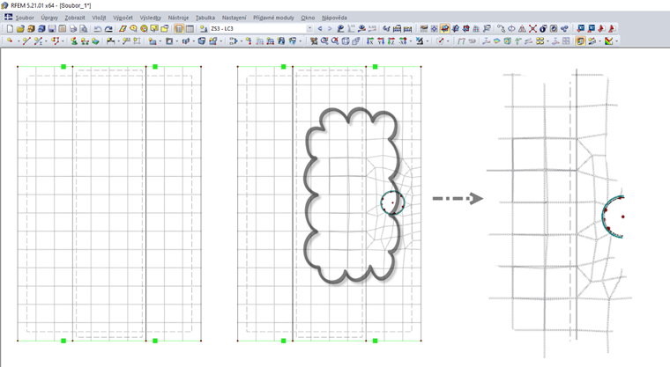Expand the new node tool dropdown arrow
Viewport: 670px width, 367px height.
click(19, 41)
